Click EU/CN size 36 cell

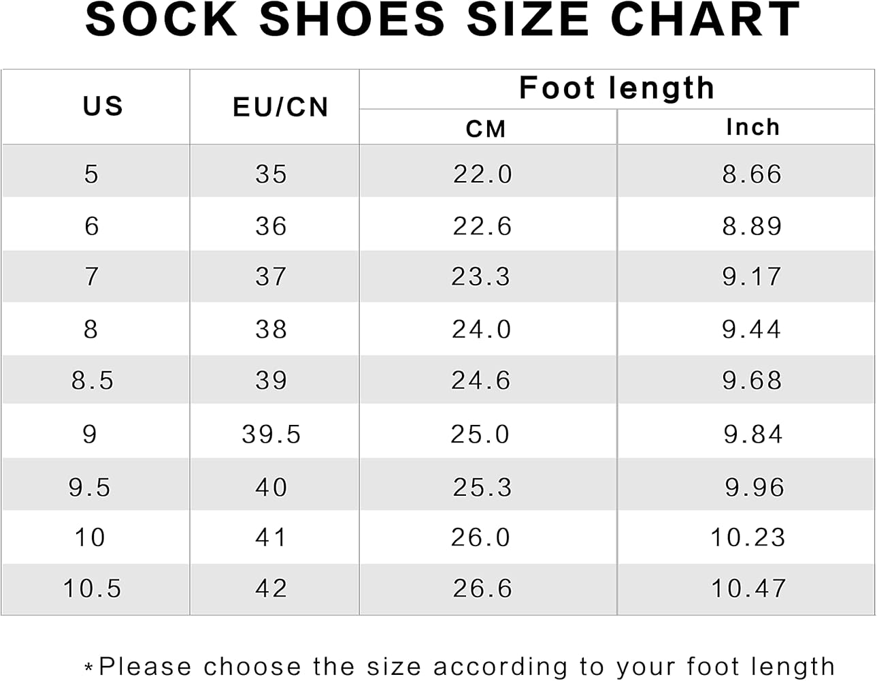pos(271,226)
